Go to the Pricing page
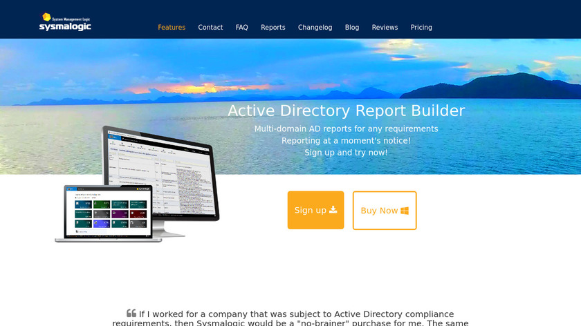This screenshot has width=581, height=326. pyautogui.click(x=421, y=28)
